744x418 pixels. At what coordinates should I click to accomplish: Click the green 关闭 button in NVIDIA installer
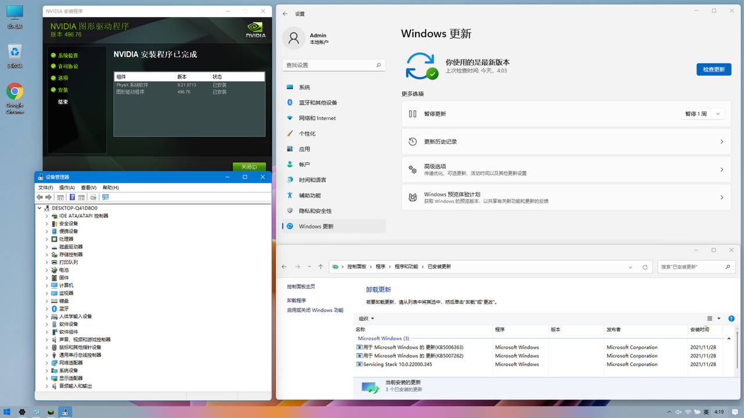[x=249, y=167]
